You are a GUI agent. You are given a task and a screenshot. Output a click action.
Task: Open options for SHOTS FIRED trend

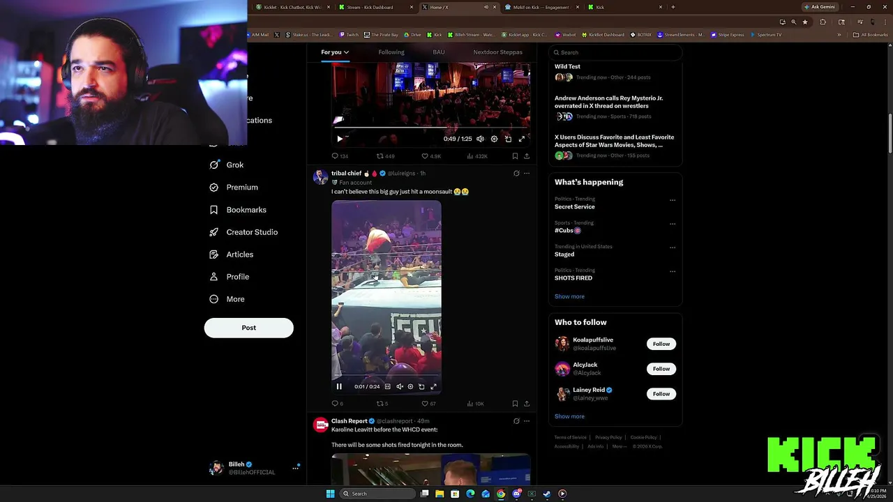pyautogui.click(x=673, y=271)
